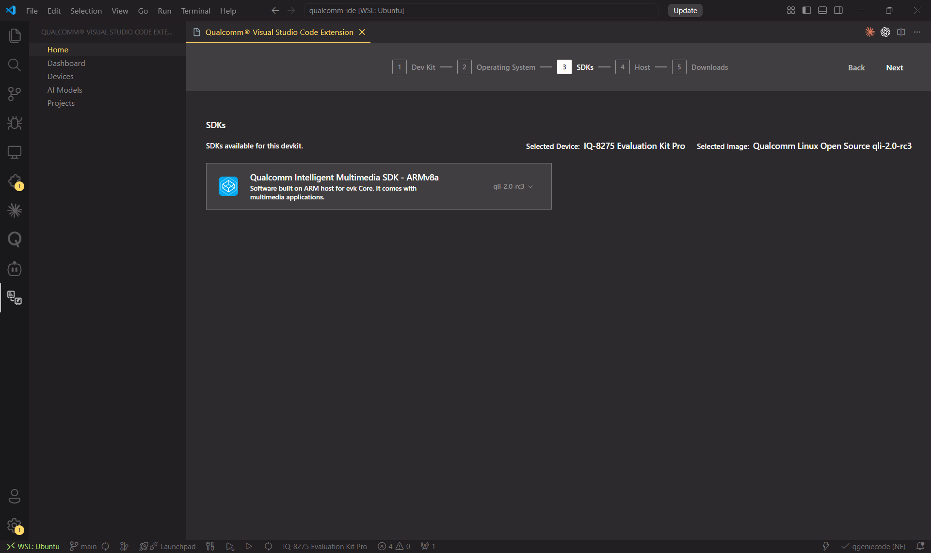Click the run-and-deploy icon in the status bar
931x553 pixels.
pyautogui.click(x=230, y=546)
